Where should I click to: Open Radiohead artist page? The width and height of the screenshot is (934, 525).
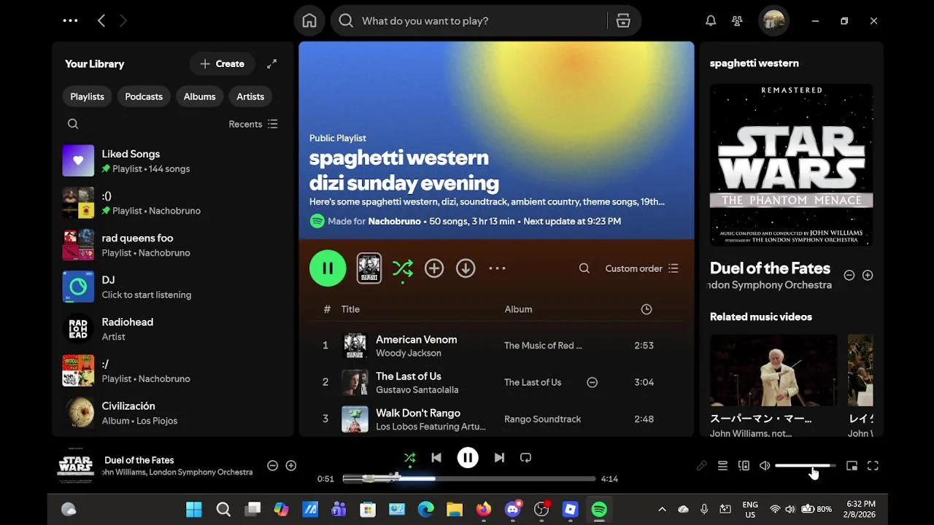pos(172,329)
